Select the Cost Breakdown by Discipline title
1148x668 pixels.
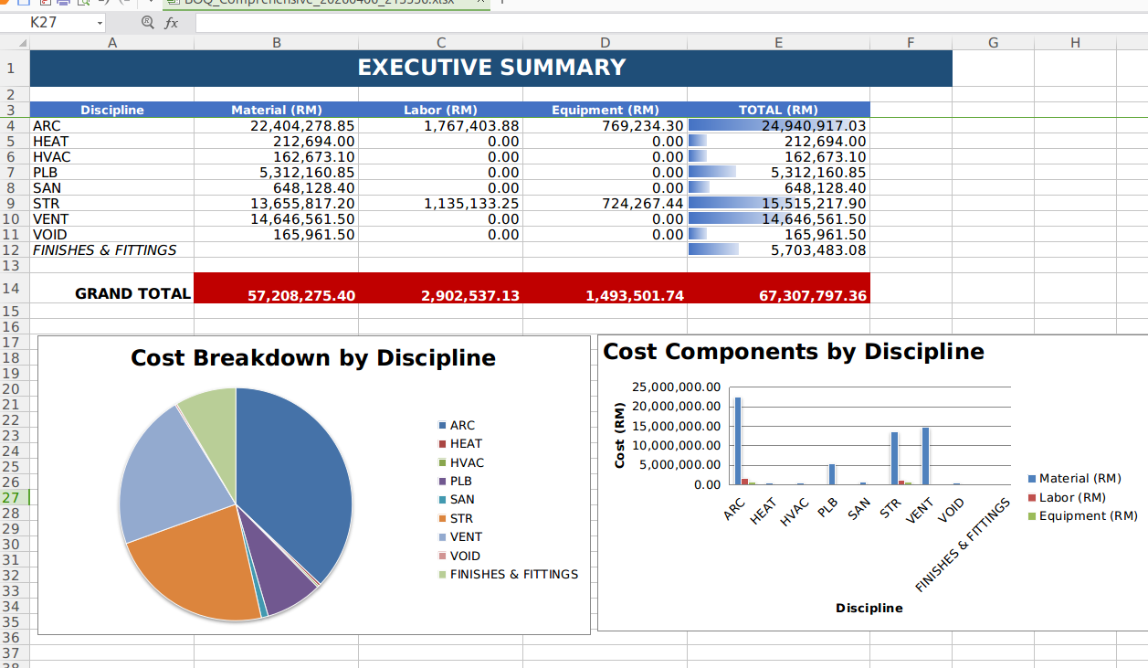click(313, 358)
